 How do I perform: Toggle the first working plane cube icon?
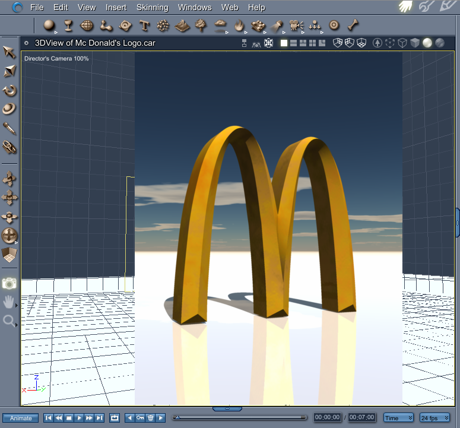(338, 43)
